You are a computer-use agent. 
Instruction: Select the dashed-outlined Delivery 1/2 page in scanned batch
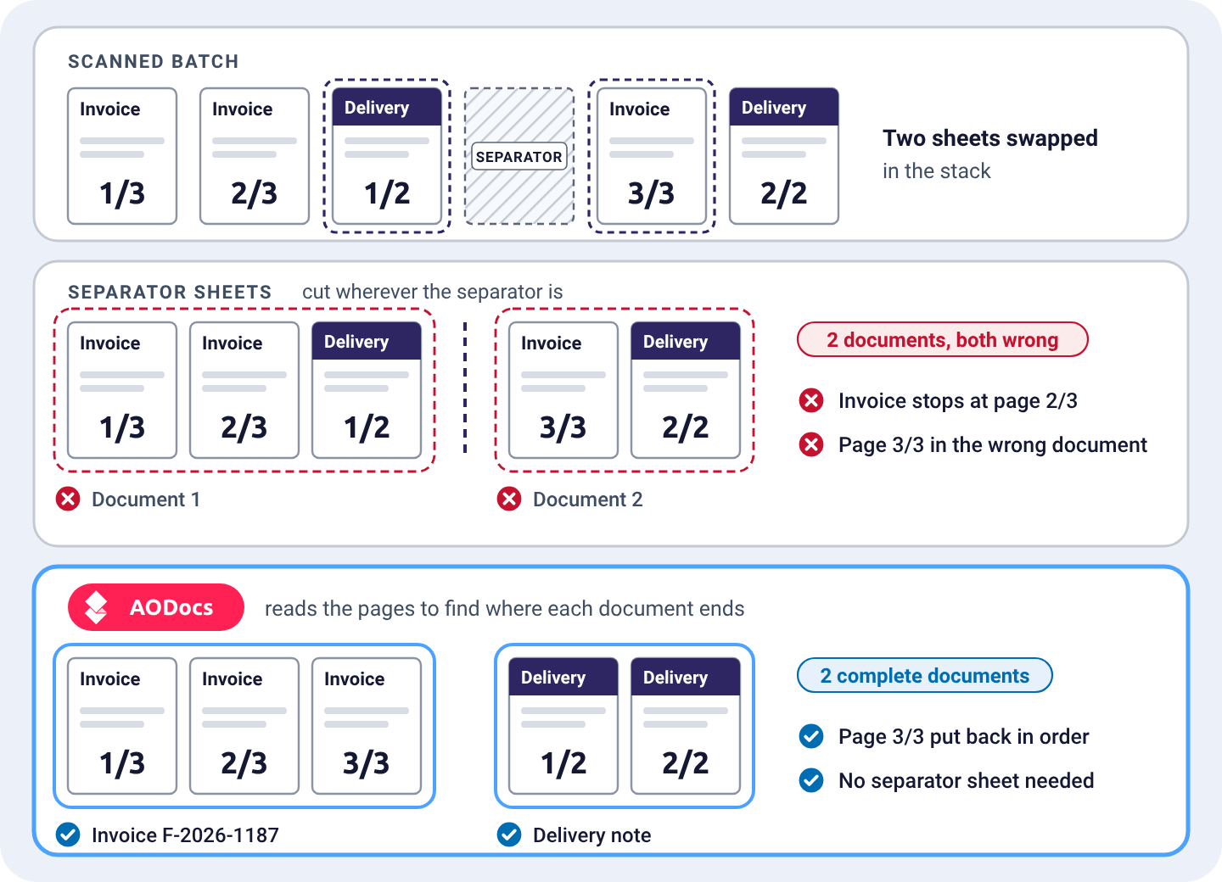pos(387,156)
